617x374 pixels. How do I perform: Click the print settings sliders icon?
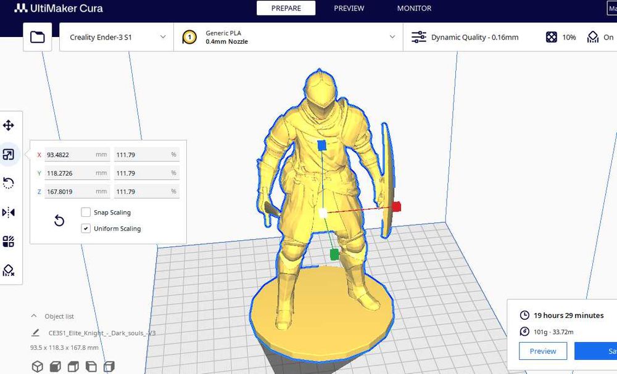pos(419,37)
